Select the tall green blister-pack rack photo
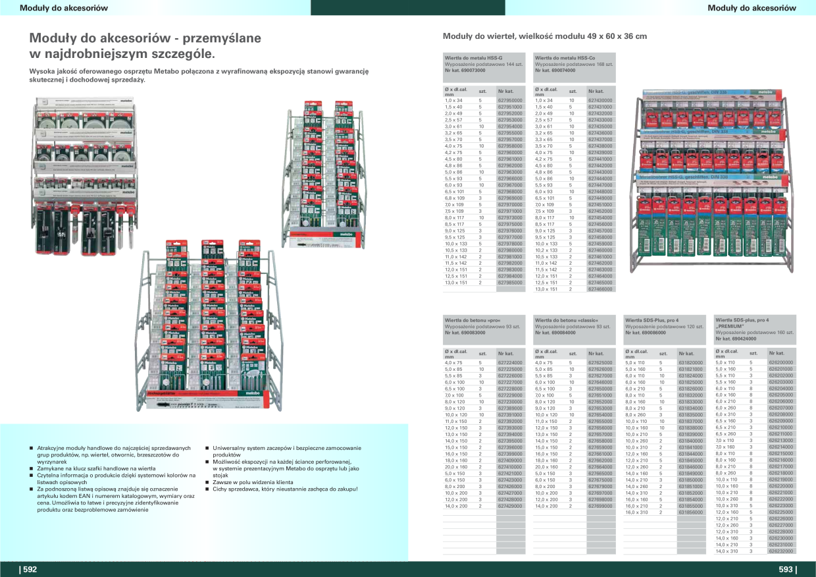816x577 pixels. coord(324,176)
